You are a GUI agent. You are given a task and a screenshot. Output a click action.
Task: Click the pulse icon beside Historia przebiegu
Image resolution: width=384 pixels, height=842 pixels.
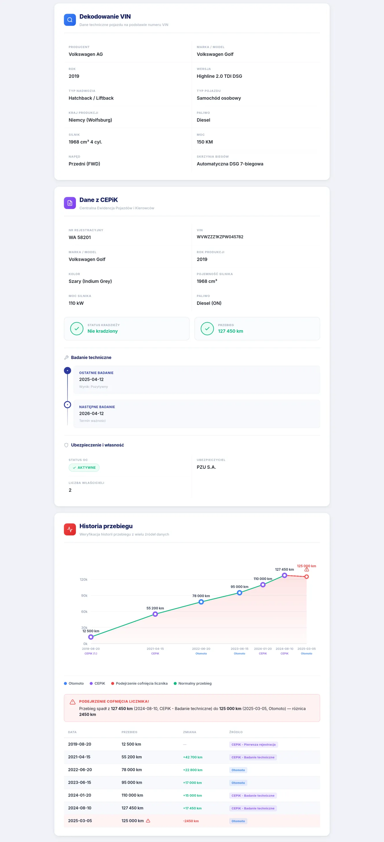click(70, 529)
